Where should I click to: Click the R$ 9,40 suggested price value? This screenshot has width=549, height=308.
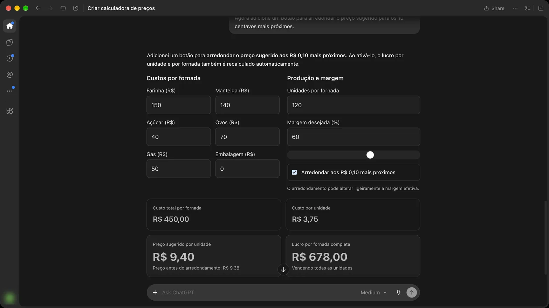point(173,257)
